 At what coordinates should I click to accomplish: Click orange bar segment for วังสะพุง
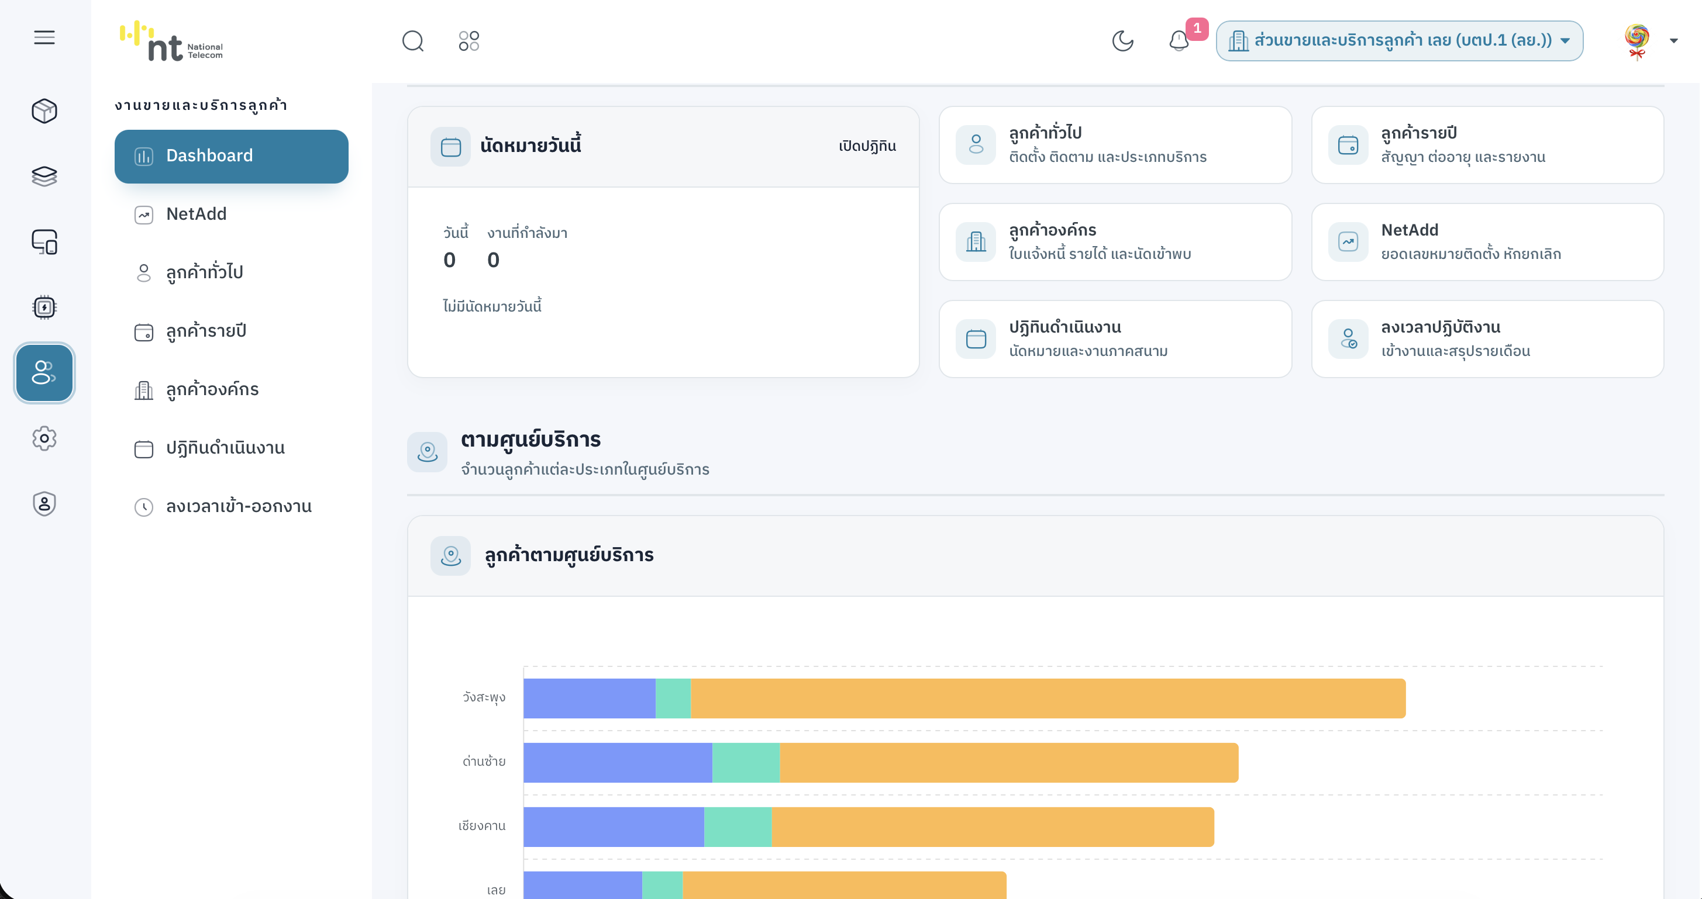(x=1048, y=698)
